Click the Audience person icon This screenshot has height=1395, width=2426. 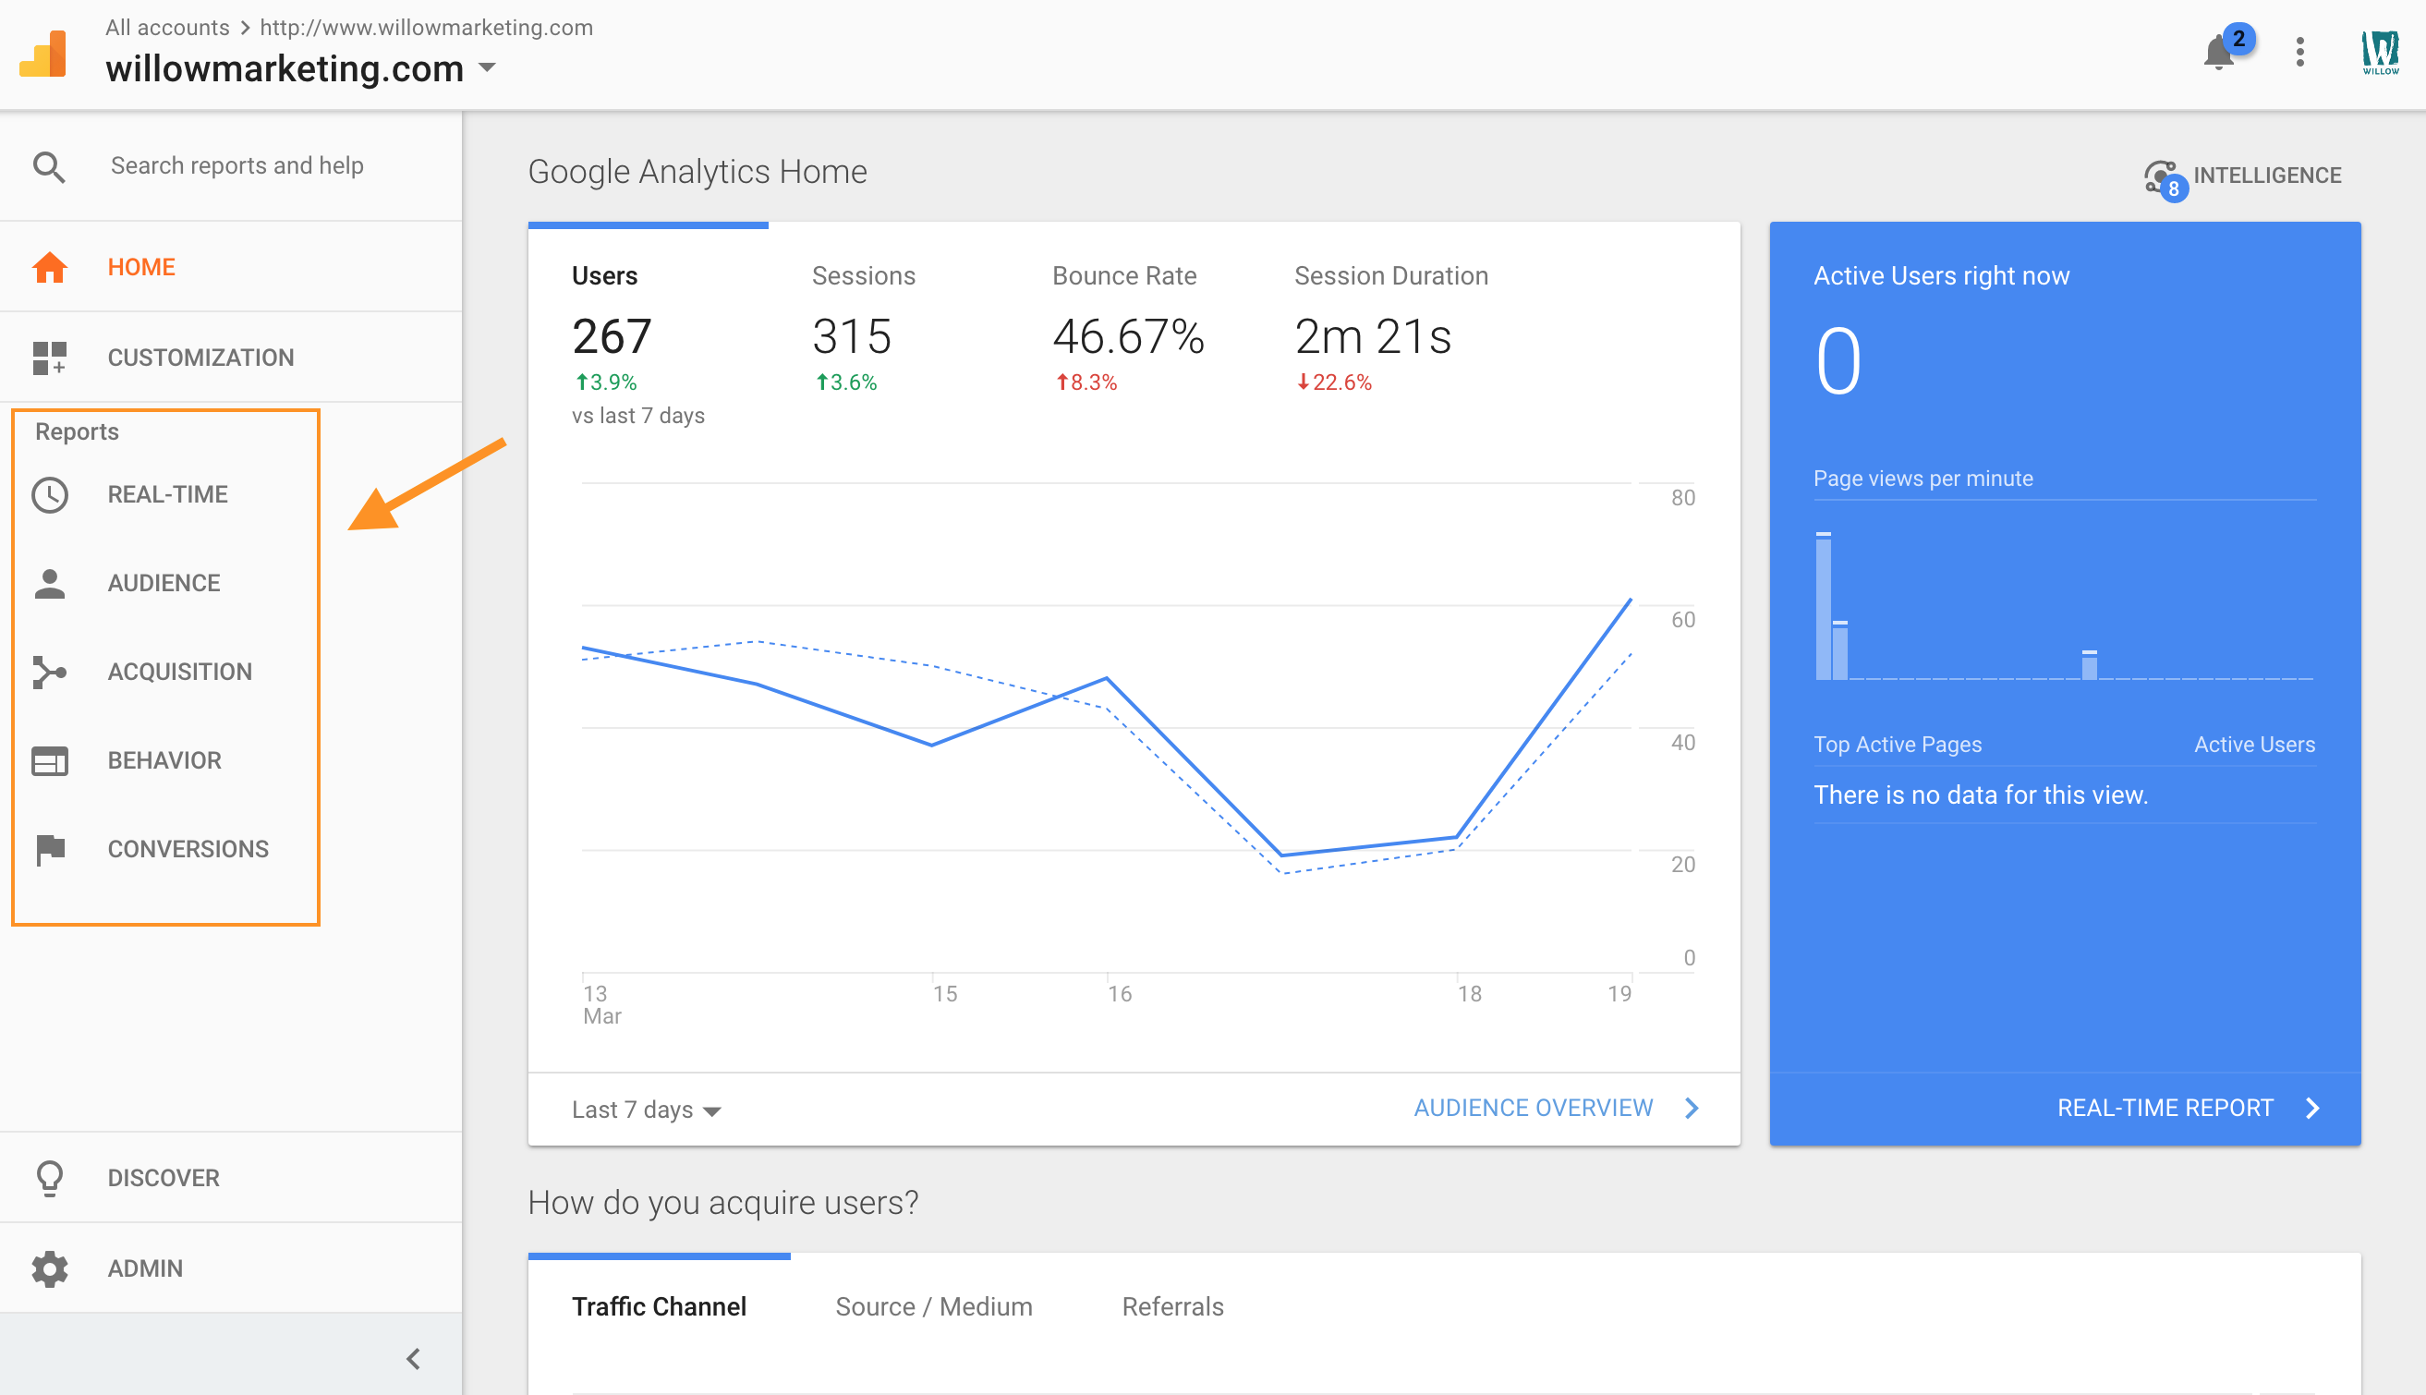50,584
